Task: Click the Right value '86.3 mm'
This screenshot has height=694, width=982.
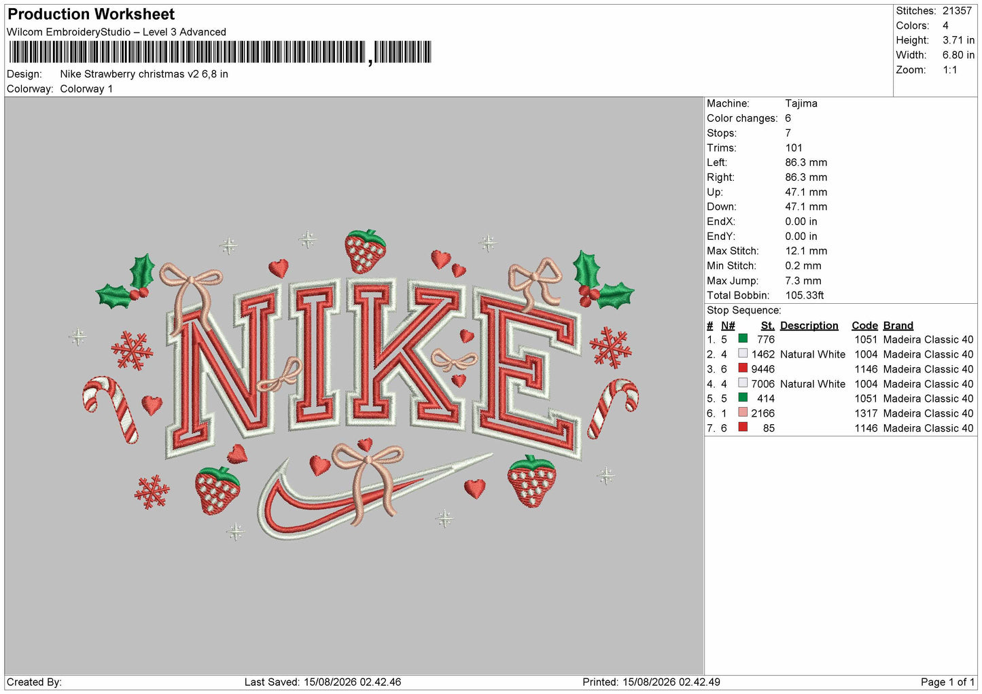Action: pos(806,177)
